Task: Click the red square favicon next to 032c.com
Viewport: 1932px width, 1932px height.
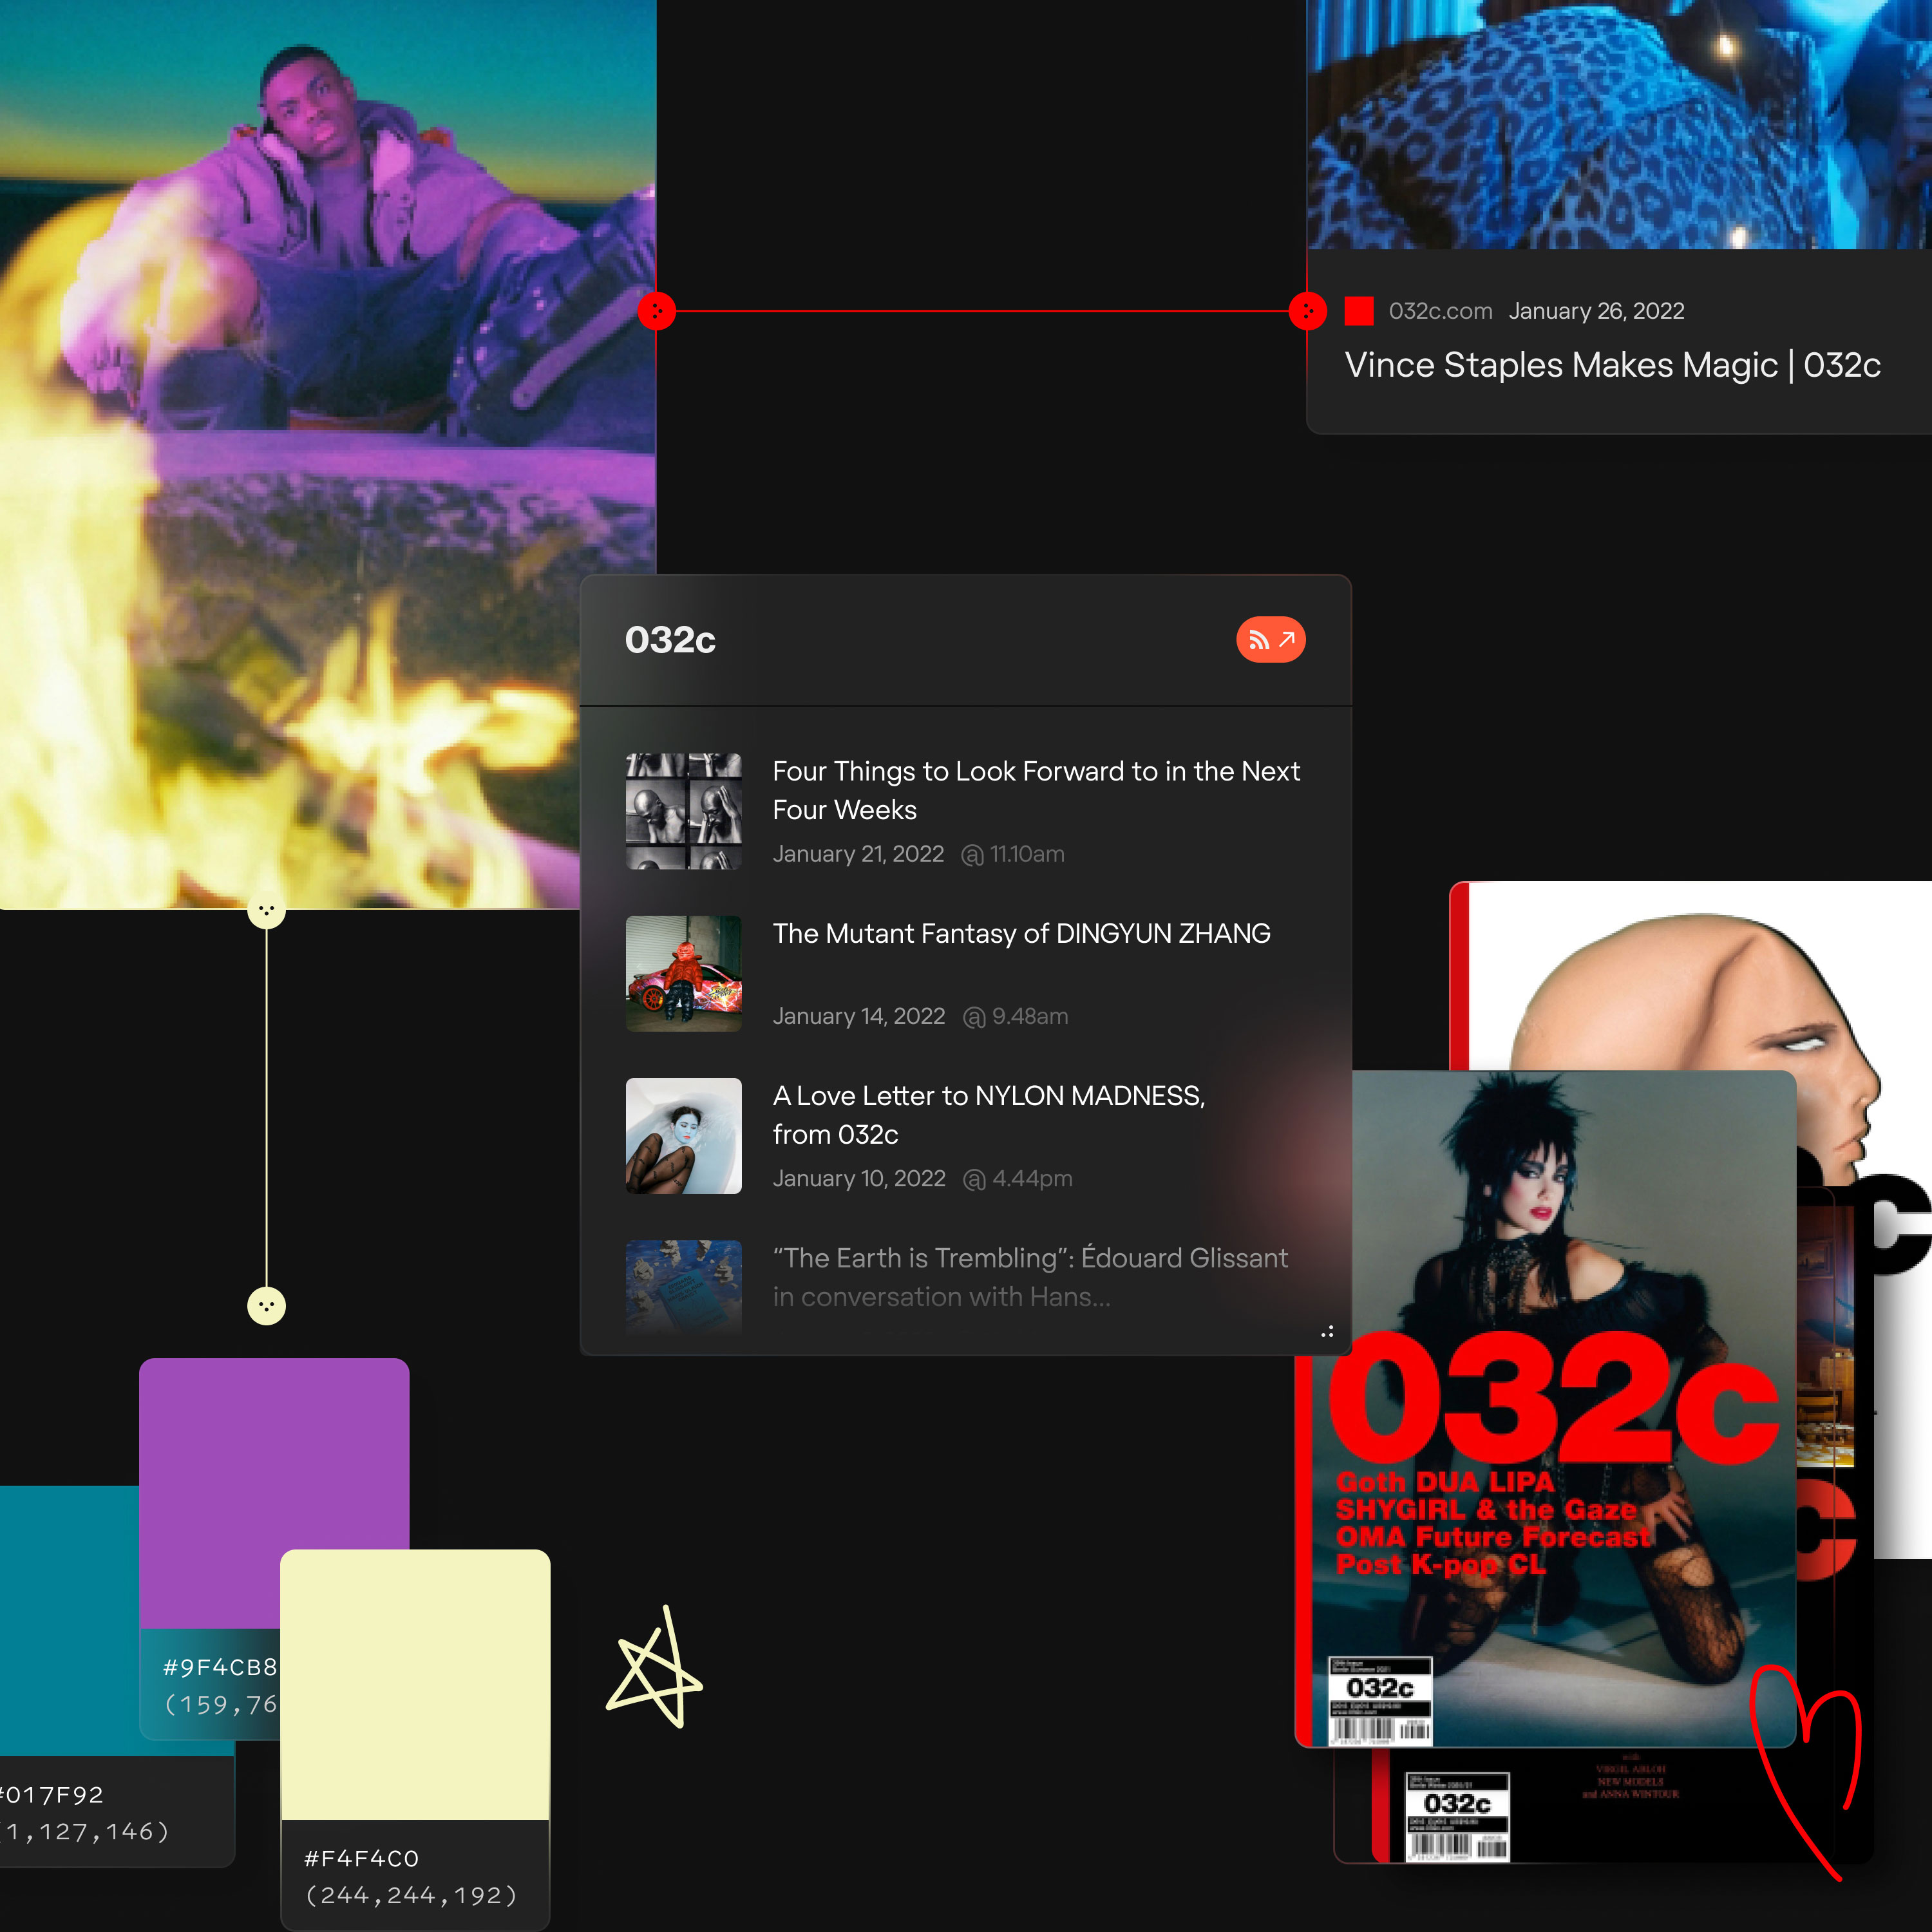Action: click(x=1358, y=311)
